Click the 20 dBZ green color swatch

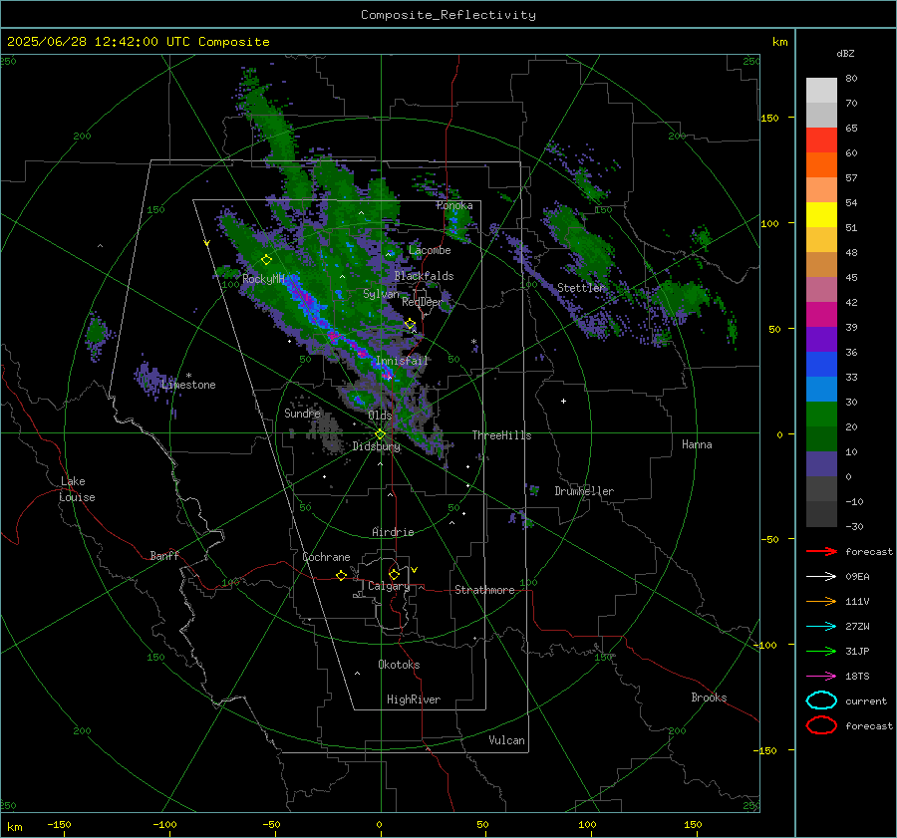pos(821,414)
